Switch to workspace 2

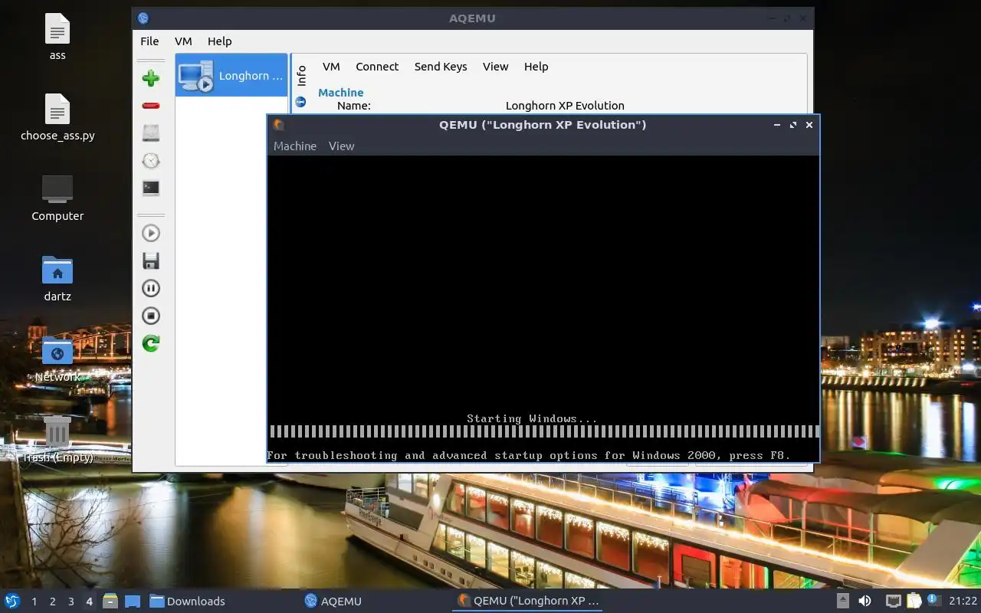(53, 602)
